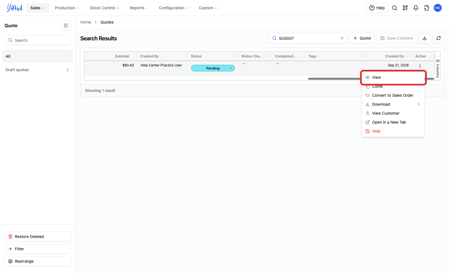449x273 pixels.
Task: Refresh the quotes list
Action: 439,38
